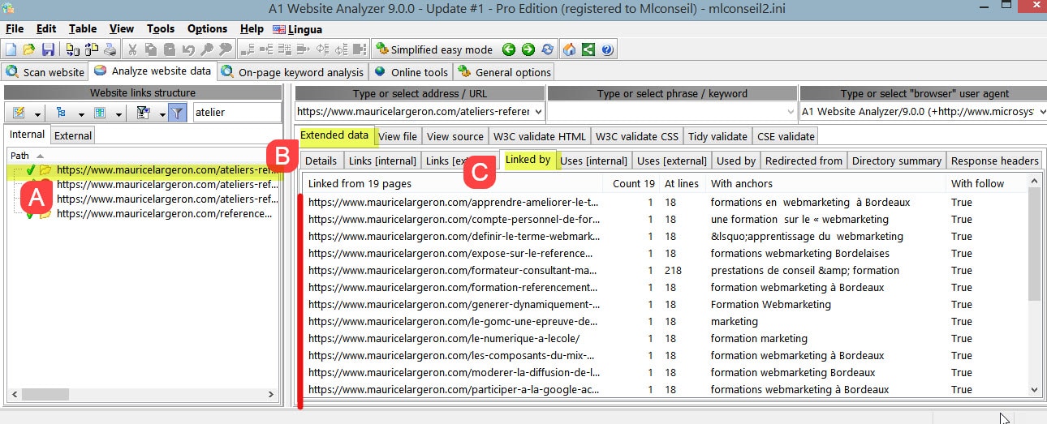
Task: Select the row ending in /reference... in tree
Action: (143, 214)
